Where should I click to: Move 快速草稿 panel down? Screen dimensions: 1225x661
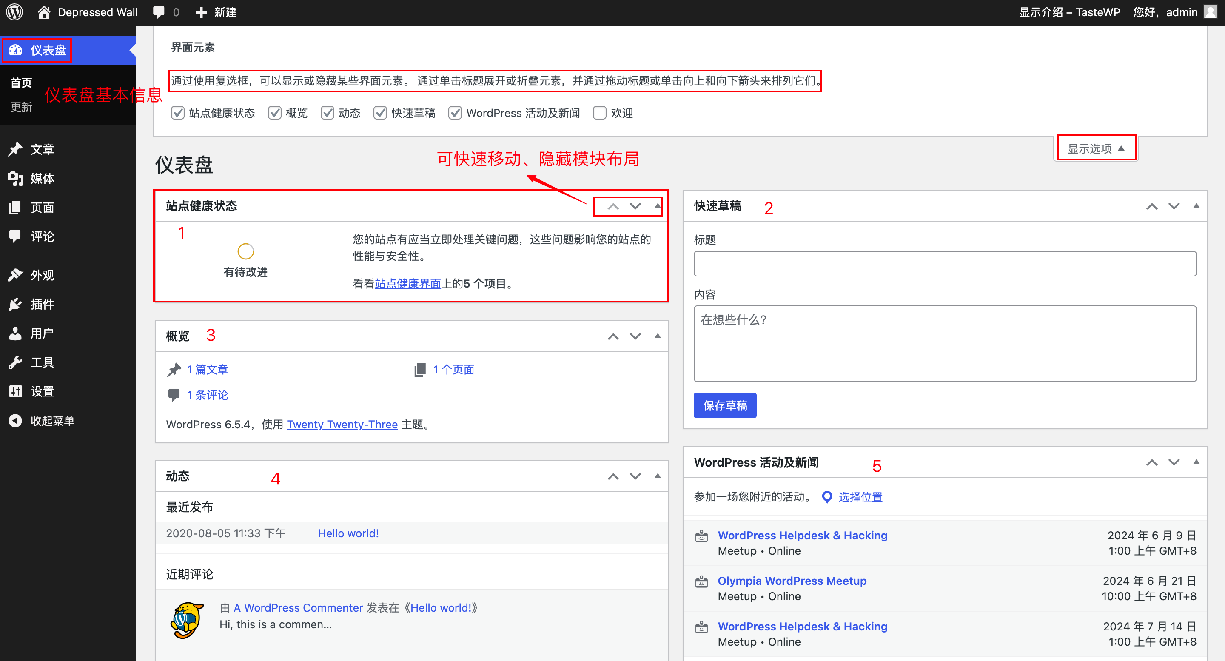pyautogui.click(x=1174, y=206)
